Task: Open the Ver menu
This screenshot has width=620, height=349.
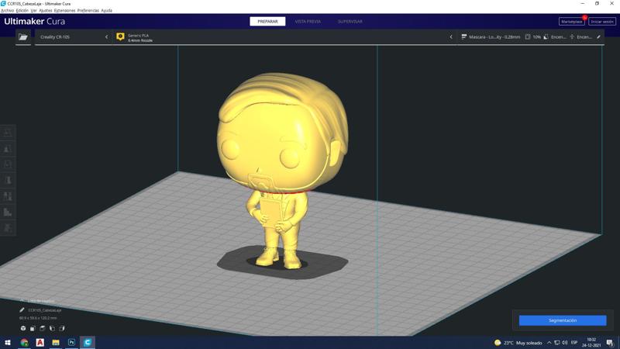Action: click(x=33, y=11)
